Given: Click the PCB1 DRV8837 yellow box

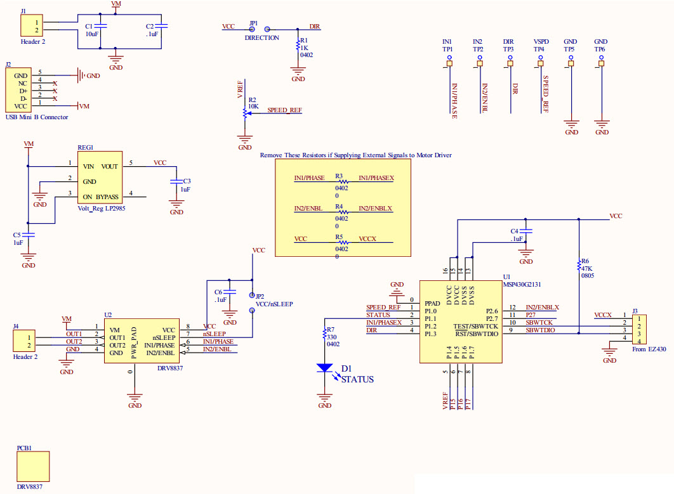Looking at the screenshot, I should coord(33,466).
